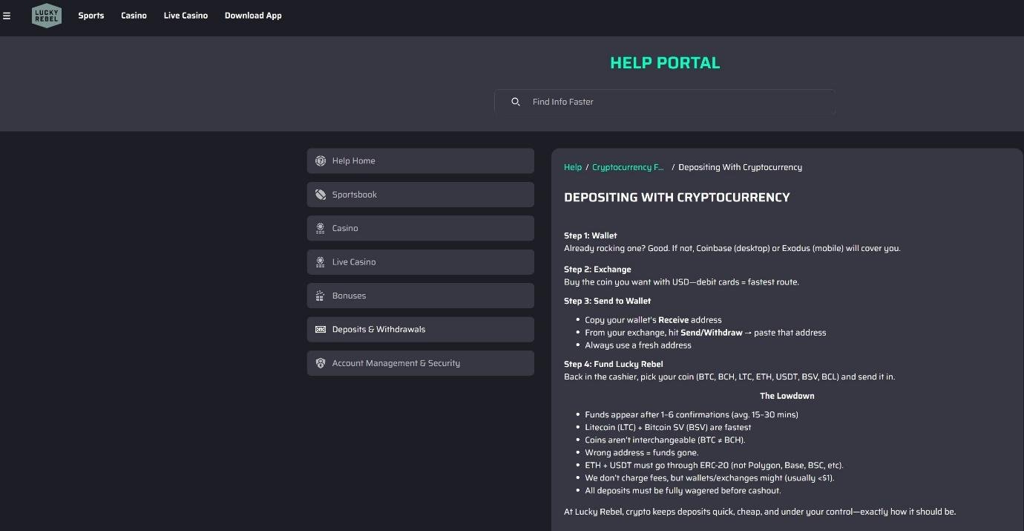Image resolution: width=1024 pixels, height=531 pixels.
Task: Open Download App in top navigation
Action: (x=253, y=16)
